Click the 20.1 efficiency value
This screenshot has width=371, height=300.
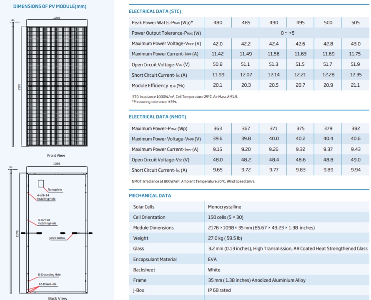tap(218, 85)
